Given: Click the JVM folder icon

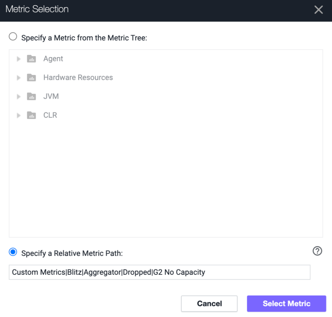Looking at the screenshot, I should 31,96.
